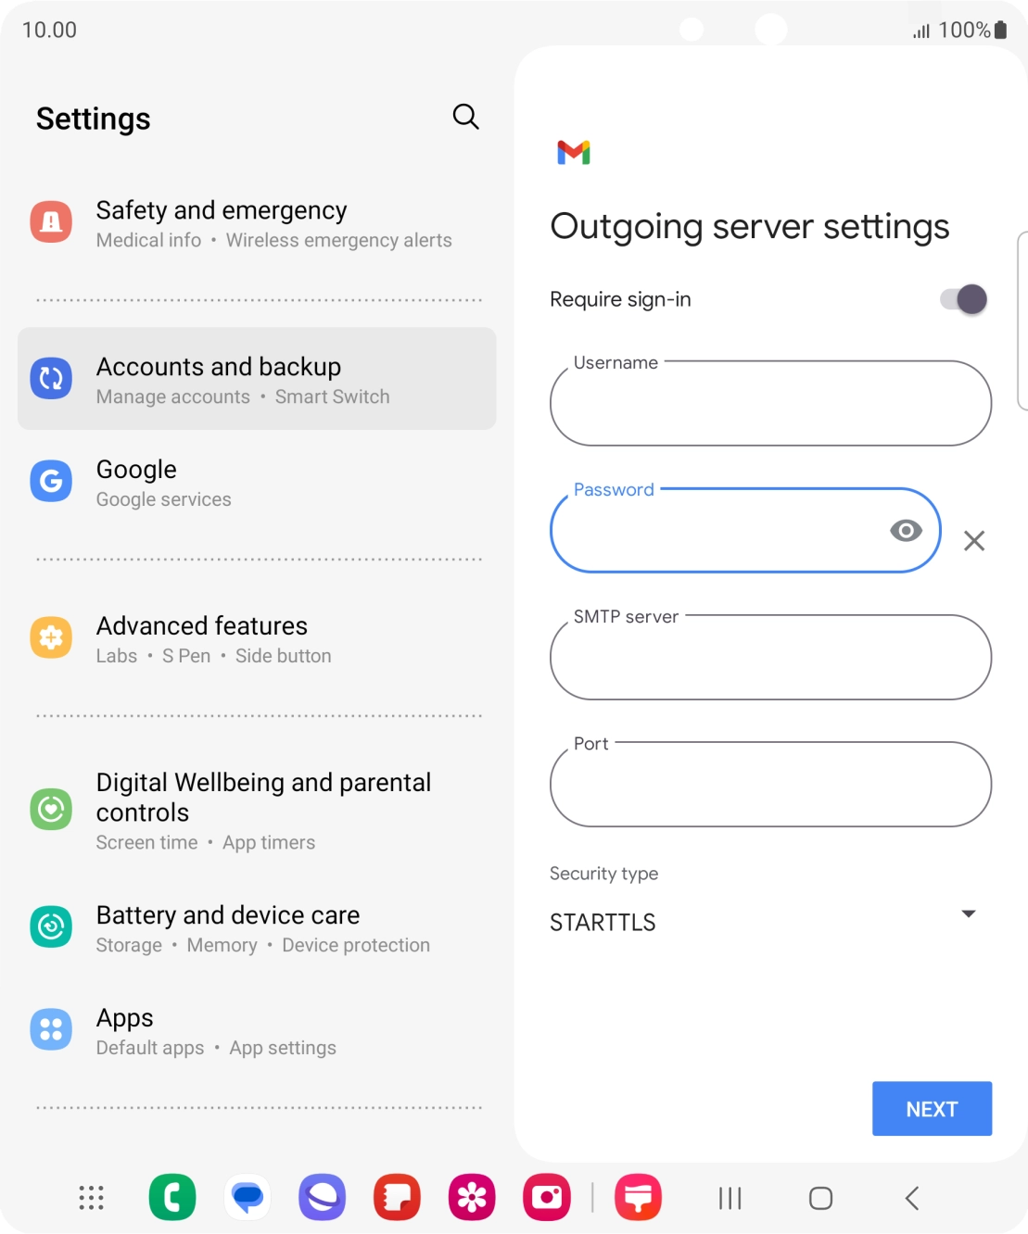The height and width of the screenshot is (1234, 1028).
Task: Tap the back navigation arrow
Action: tap(912, 1198)
